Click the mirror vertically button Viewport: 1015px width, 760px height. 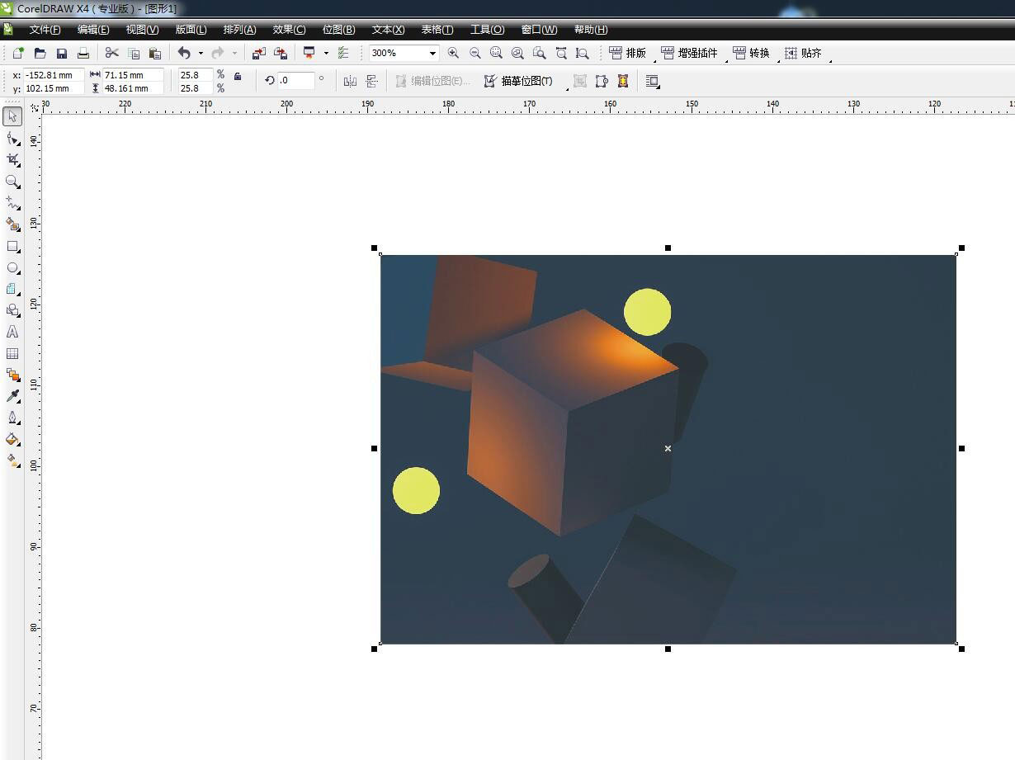click(371, 81)
